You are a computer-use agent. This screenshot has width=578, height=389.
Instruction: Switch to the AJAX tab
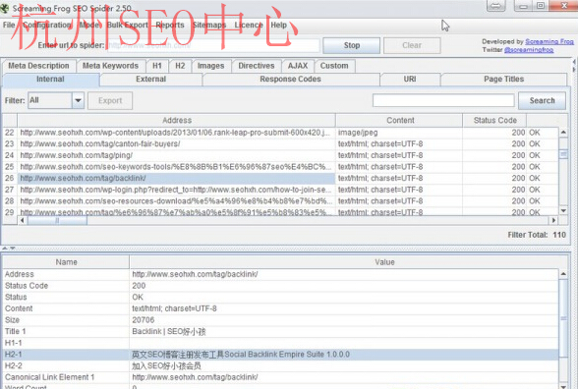pyautogui.click(x=298, y=66)
